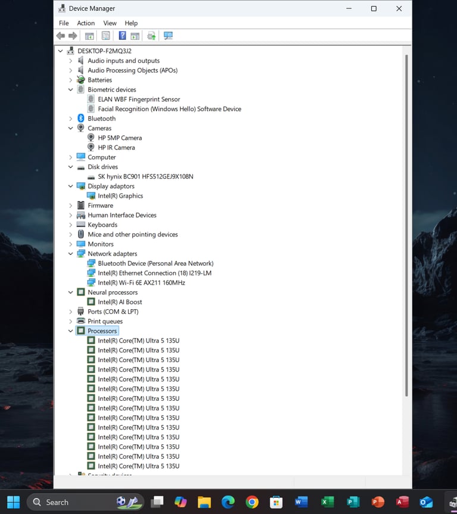Open Microsoft Edge from taskbar
The height and width of the screenshot is (514, 457).
(228, 502)
